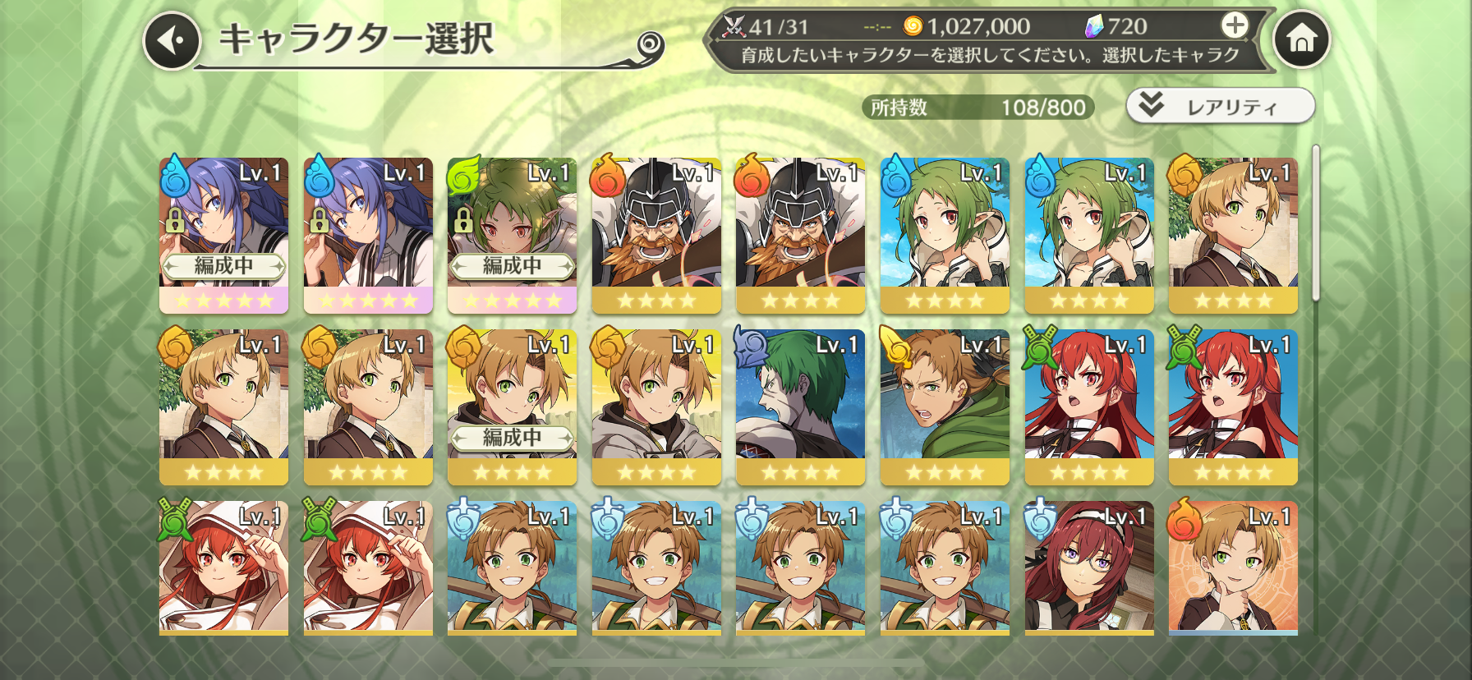1472x680 pixels.
Task: Tap fire element icon on second dwarf
Action: [751, 175]
